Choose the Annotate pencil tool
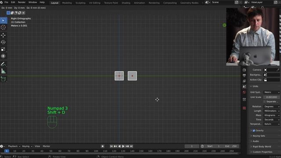Viewport: 281px width, 158px height. (x=3, y=64)
